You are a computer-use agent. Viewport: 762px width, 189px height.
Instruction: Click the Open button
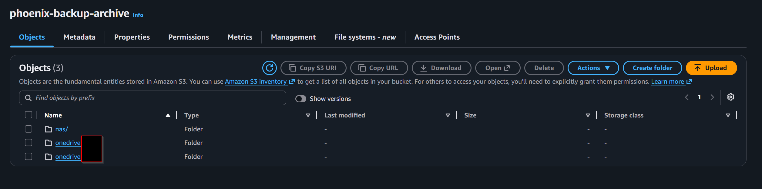click(498, 68)
